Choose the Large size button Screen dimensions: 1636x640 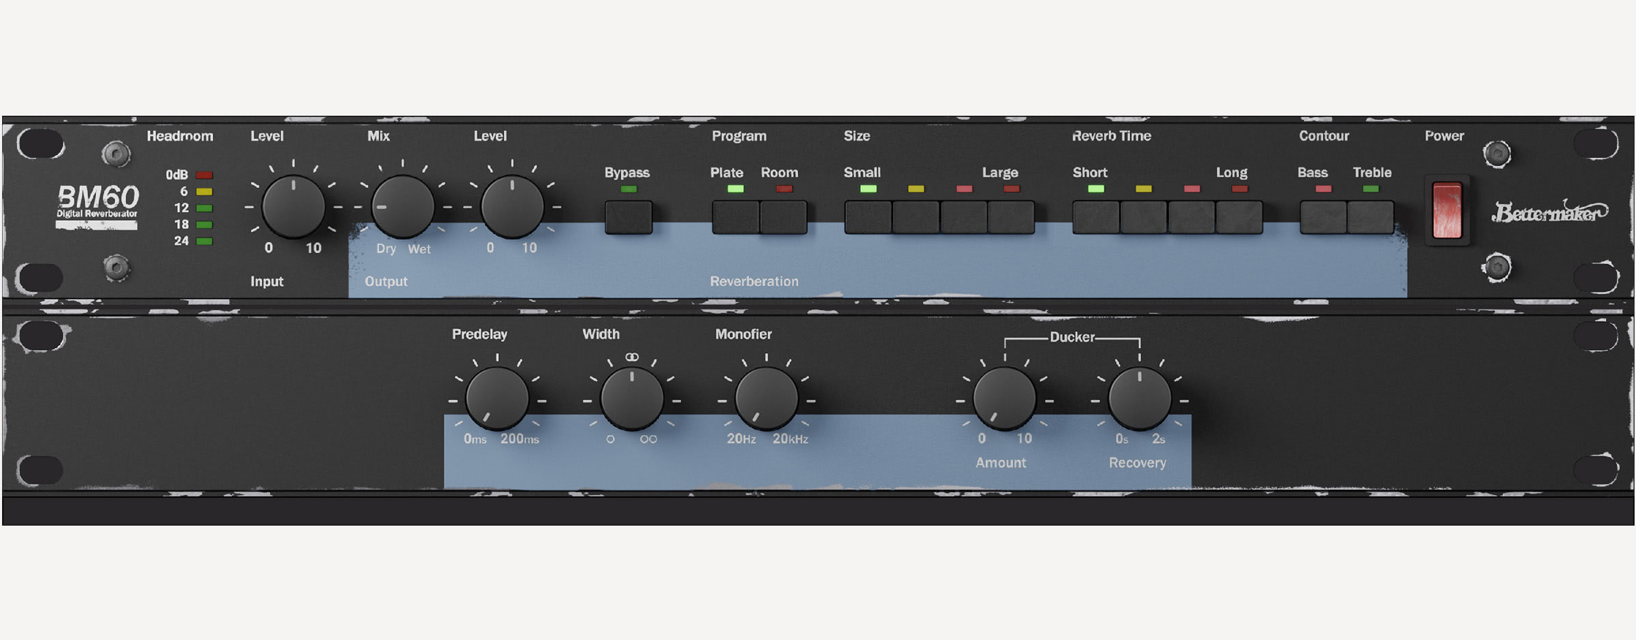tap(1012, 217)
